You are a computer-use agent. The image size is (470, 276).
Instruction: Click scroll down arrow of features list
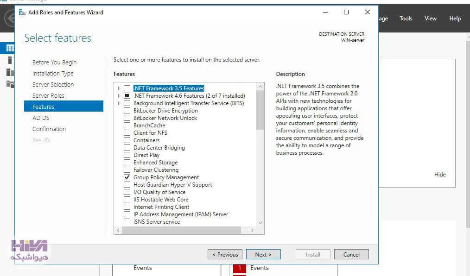pos(260,222)
